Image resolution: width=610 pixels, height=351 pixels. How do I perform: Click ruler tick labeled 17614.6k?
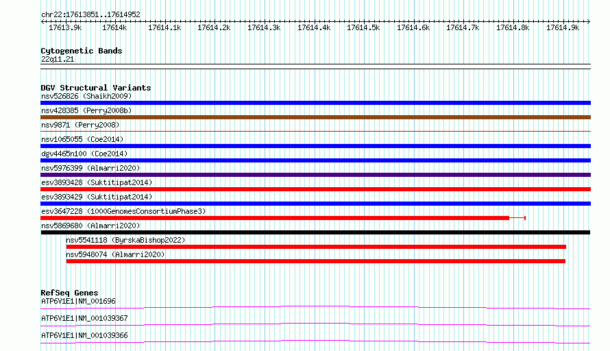click(x=413, y=27)
